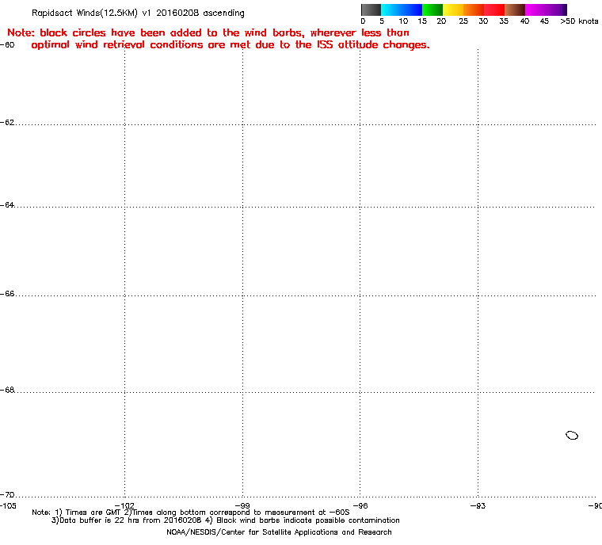Click the '10' legend tick label
The image size is (602, 545).
point(403,21)
